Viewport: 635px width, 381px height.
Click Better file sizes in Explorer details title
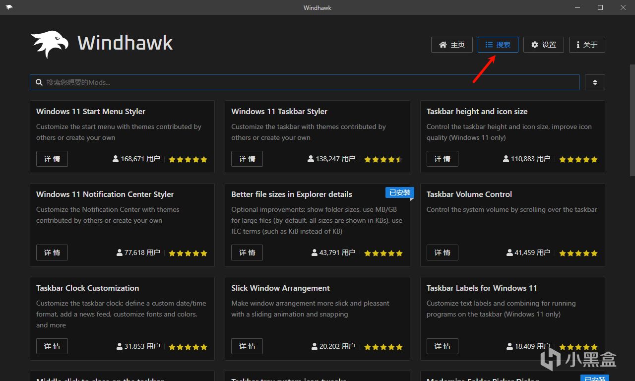click(292, 194)
